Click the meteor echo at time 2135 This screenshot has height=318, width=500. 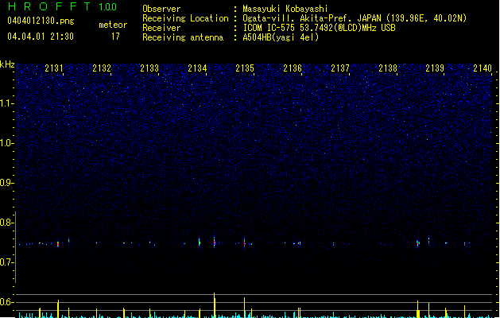tap(245, 243)
